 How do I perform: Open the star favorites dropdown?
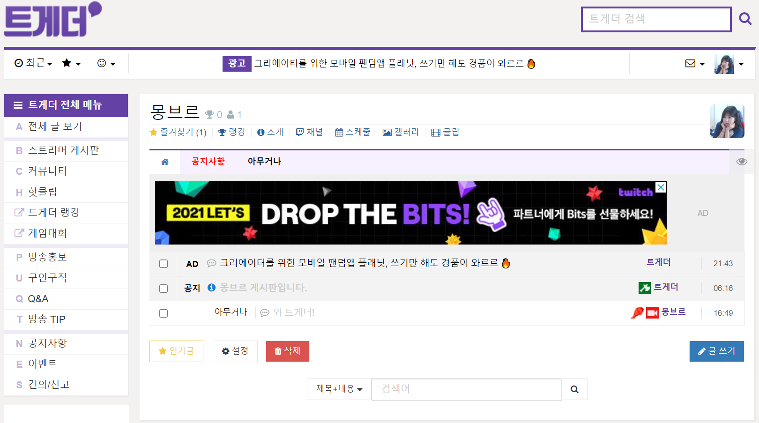click(71, 63)
